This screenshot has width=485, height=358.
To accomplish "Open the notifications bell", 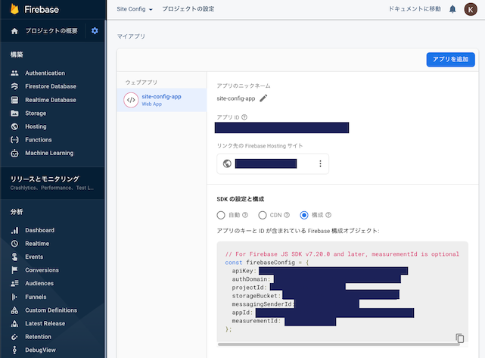I will 452,9.
